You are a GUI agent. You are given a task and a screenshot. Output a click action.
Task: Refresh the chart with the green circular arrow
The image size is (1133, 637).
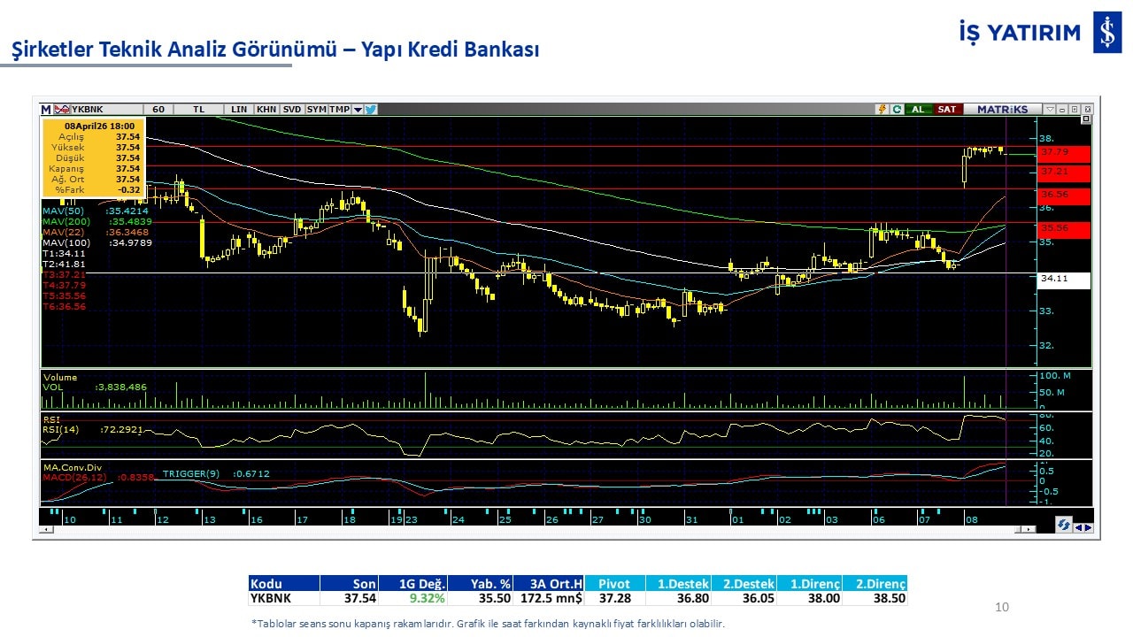point(897,110)
